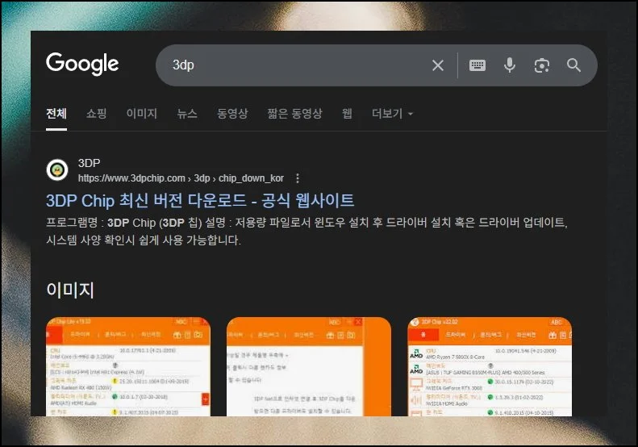The height and width of the screenshot is (447, 638).
Task: Open the 뉴스 tab
Action: tap(187, 114)
